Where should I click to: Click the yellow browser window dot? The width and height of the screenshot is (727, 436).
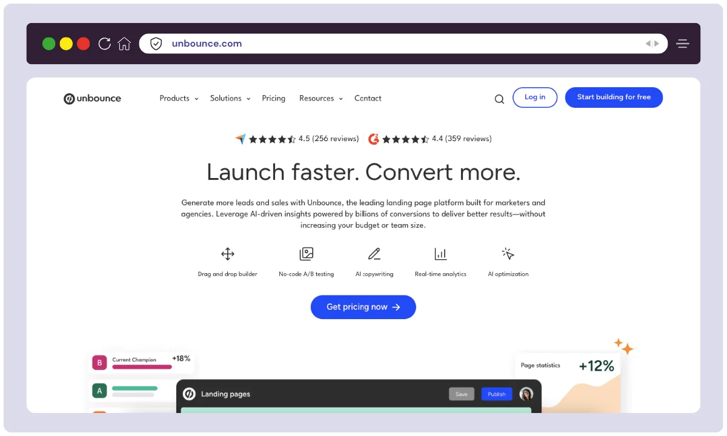point(66,44)
